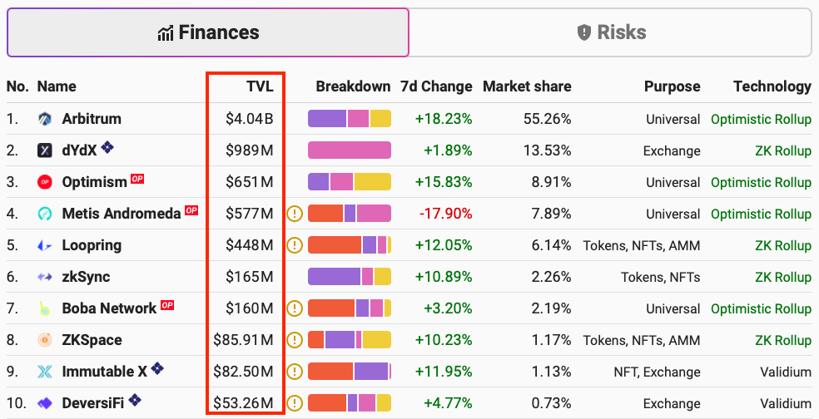Click the Purpose column header
Screen dimensions: 819x419
pyautogui.click(x=673, y=86)
